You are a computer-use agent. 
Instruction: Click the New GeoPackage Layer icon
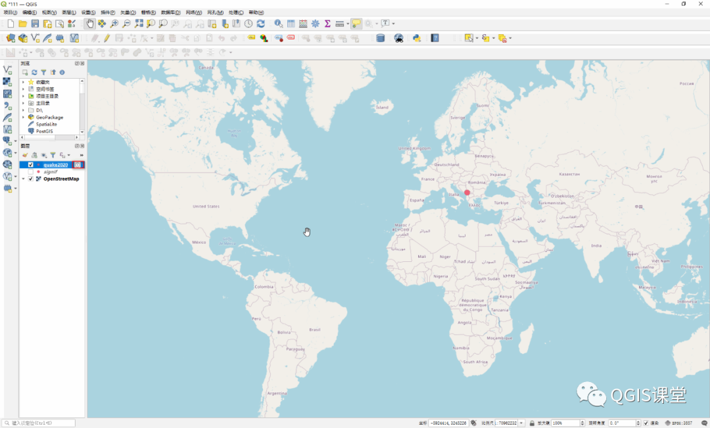(x=22, y=38)
